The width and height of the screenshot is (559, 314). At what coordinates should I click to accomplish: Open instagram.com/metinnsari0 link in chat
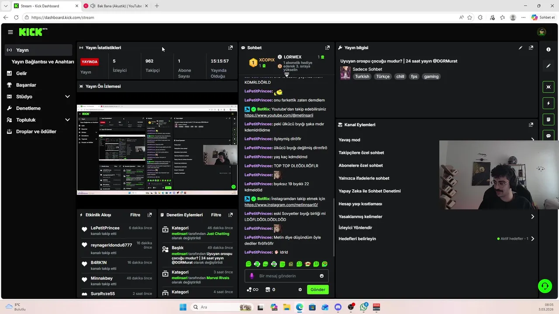click(281, 205)
